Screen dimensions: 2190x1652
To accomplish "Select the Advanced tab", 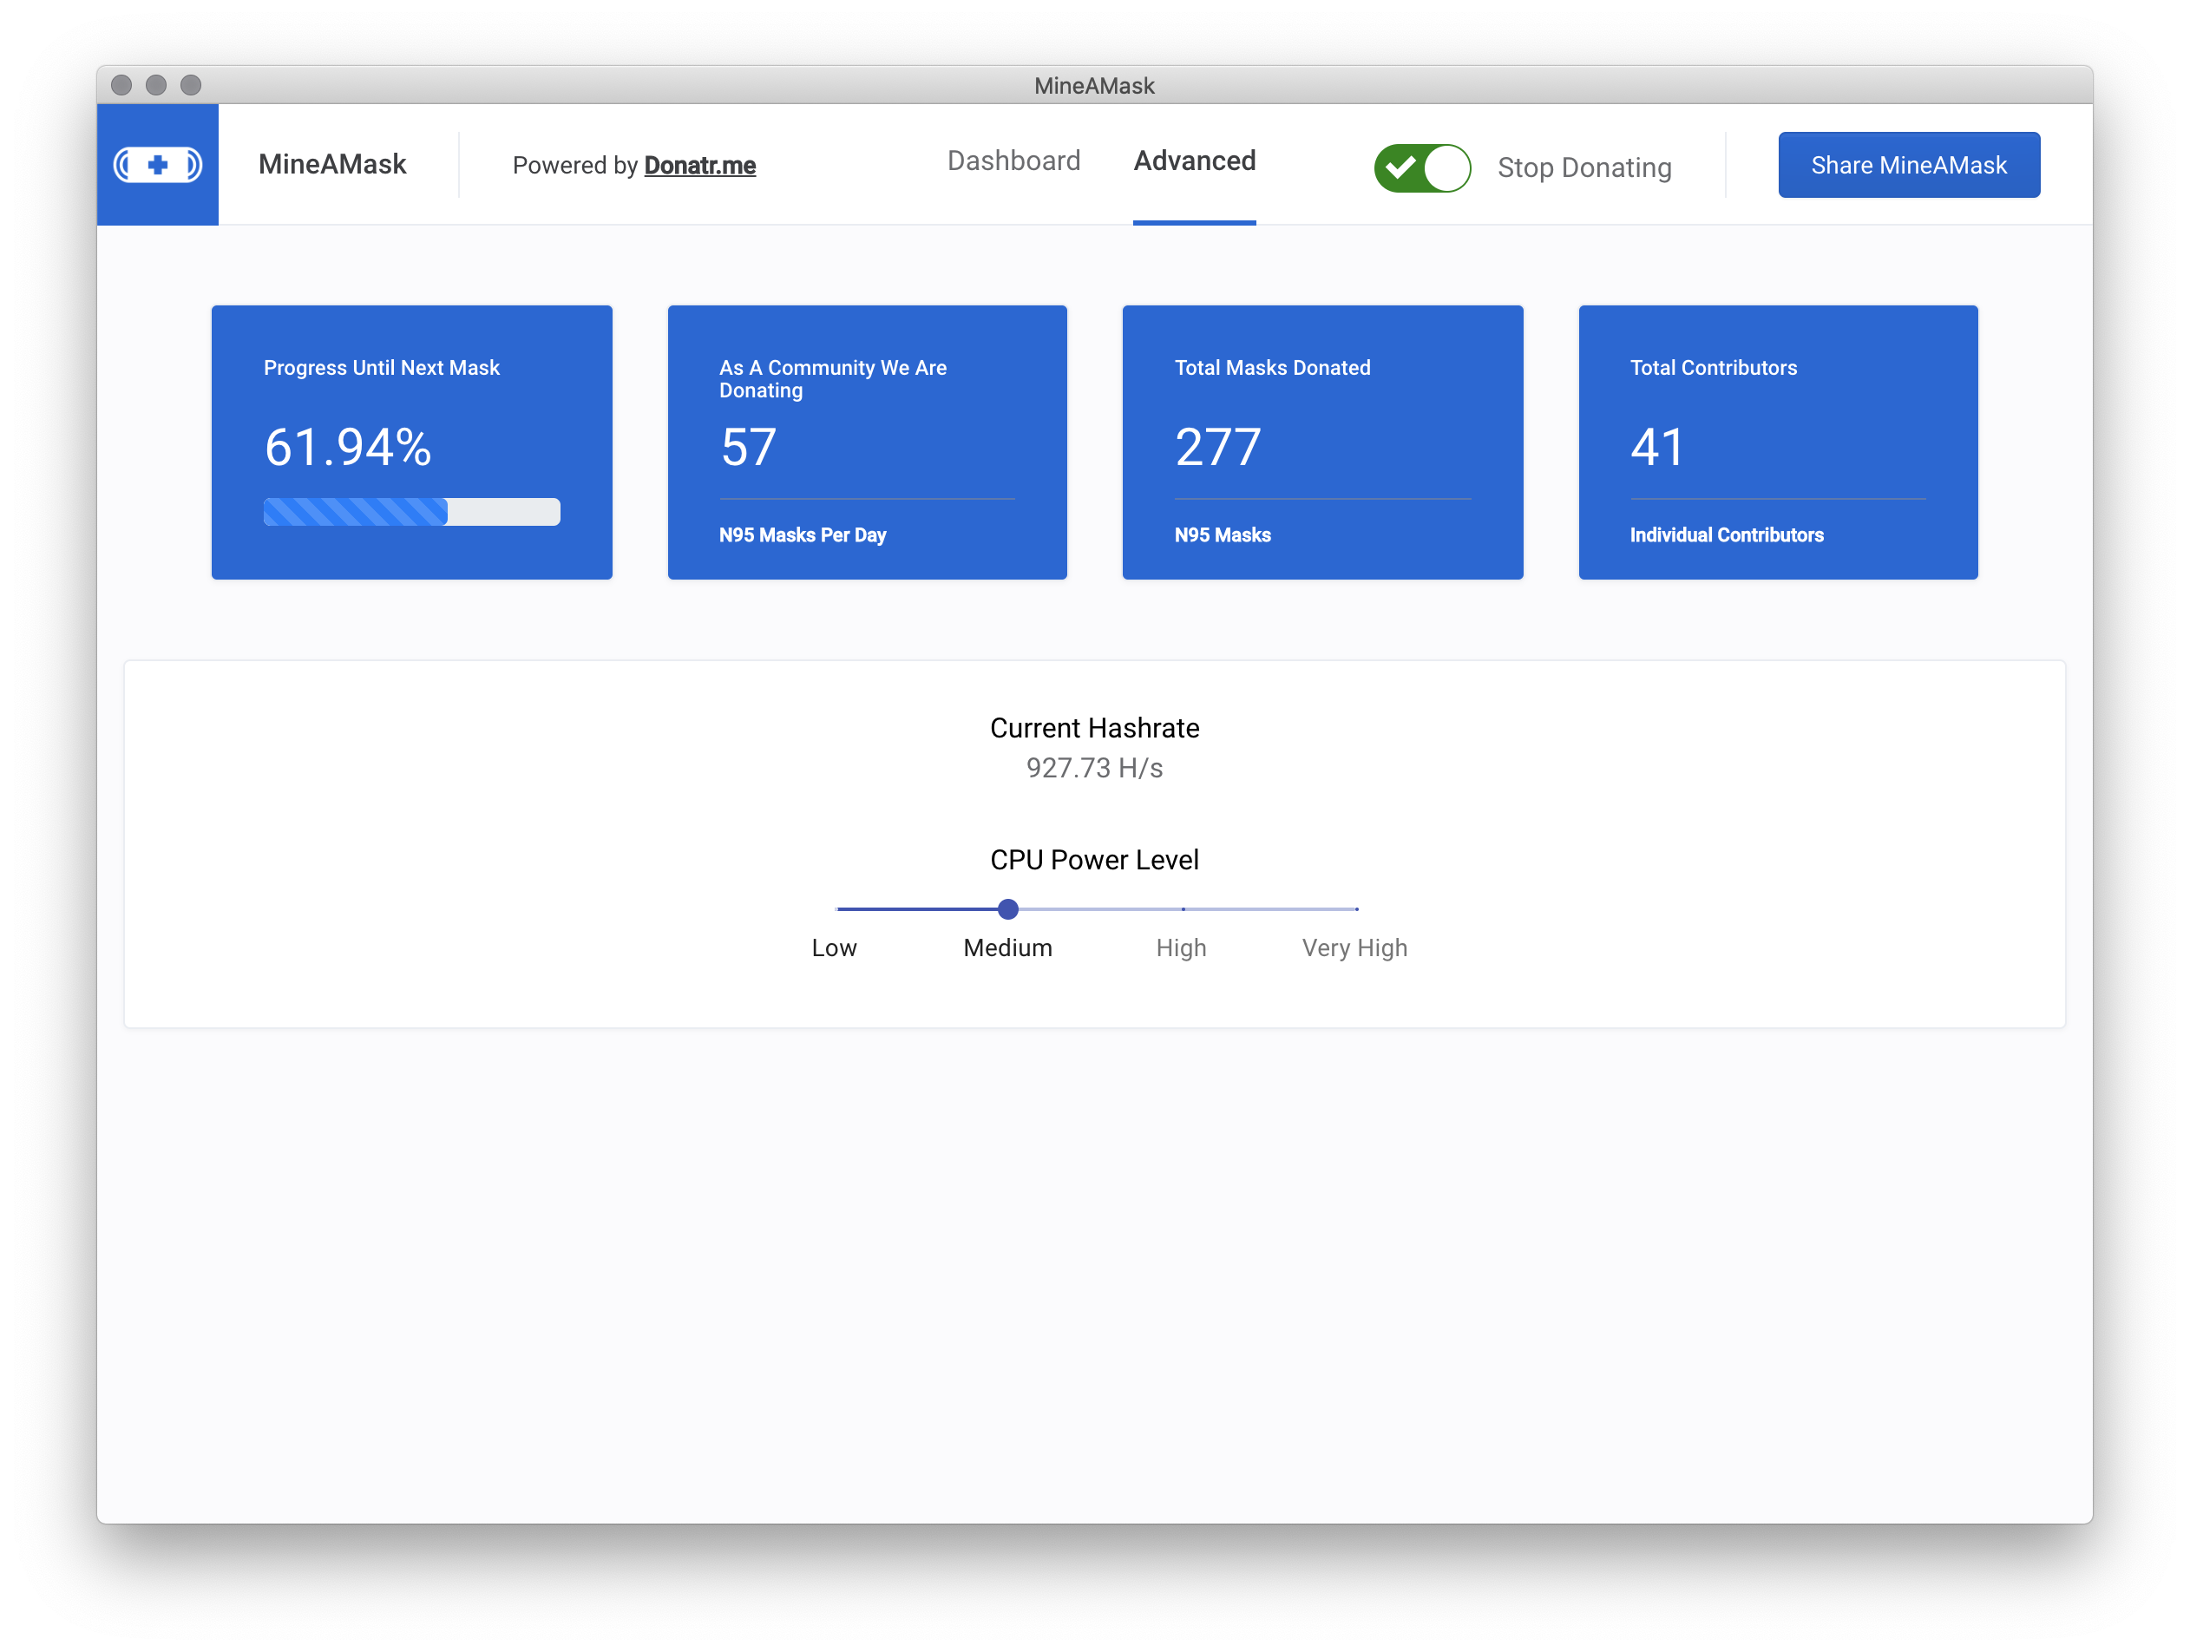I will pos(1194,161).
